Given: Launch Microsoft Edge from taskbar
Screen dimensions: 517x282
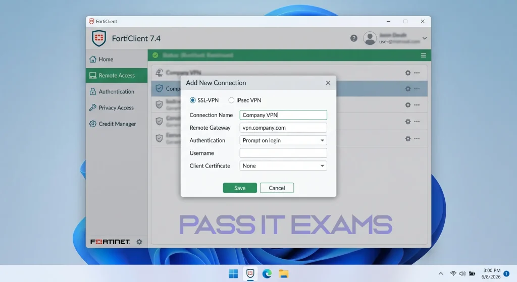Looking at the screenshot, I should click(x=267, y=274).
